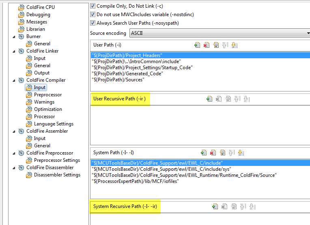This screenshot has width=310, height=225.
Task: Select the Sources user path
Action: [200, 80]
